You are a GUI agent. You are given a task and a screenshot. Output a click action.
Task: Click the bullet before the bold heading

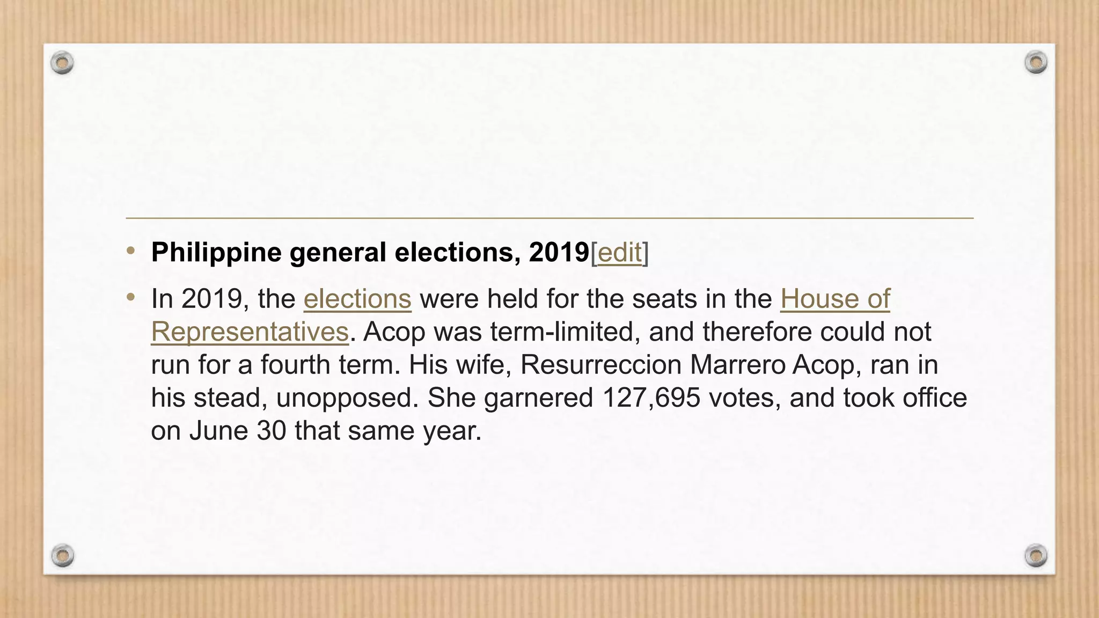pyautogui.click(x=130, y=251)
